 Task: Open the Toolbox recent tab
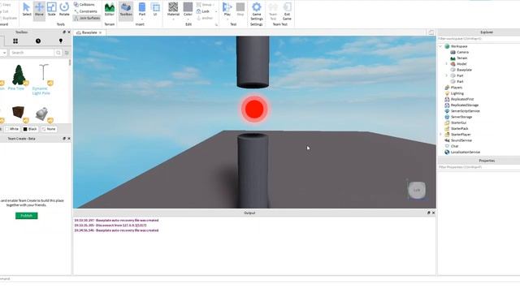pyautogui.click(x=38, y=41)
